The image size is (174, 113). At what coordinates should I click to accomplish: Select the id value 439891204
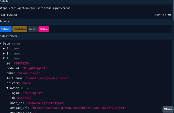(22, 63)
